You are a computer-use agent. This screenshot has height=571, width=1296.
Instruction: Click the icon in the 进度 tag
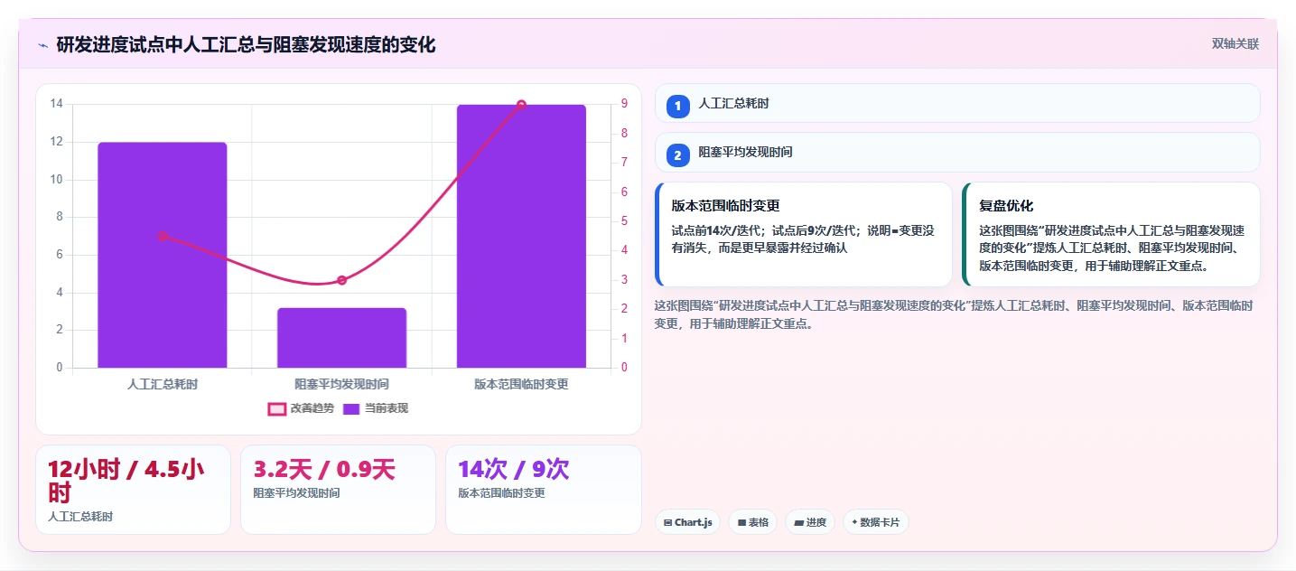coord(799,522)
